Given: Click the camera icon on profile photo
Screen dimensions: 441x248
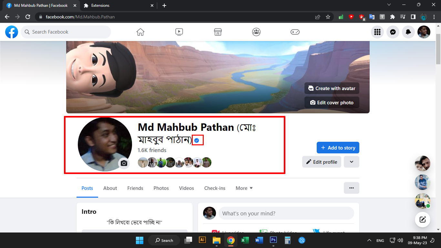Looking at the screenshot, I should tap(124, 163).
